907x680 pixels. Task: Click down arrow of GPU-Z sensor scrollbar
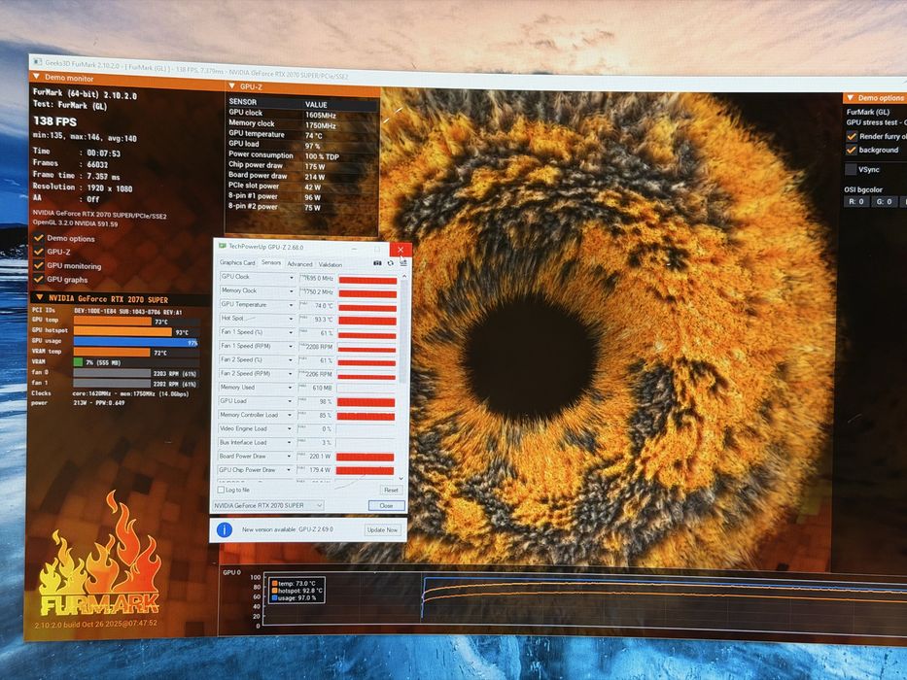(x=402, y=479)
